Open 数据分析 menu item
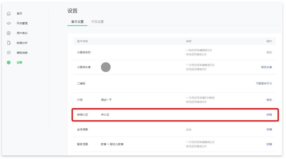 click(x=22, y=43)
